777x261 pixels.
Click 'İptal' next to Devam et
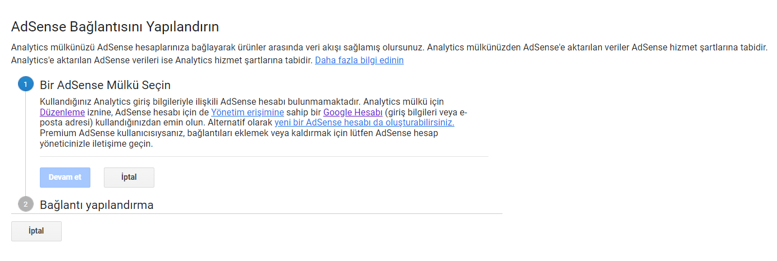point(129,177)
